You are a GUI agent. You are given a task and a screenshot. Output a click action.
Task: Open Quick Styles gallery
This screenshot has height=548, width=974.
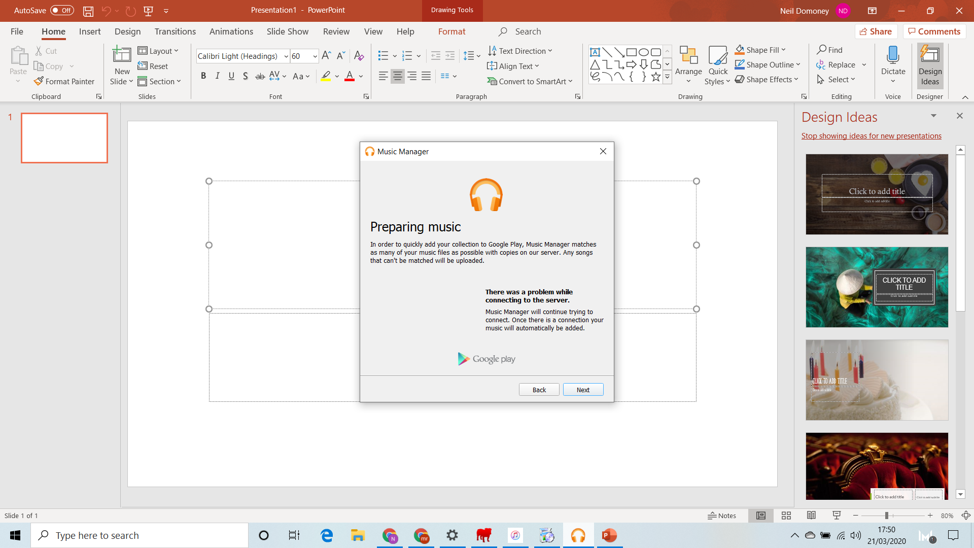(717, 65)
